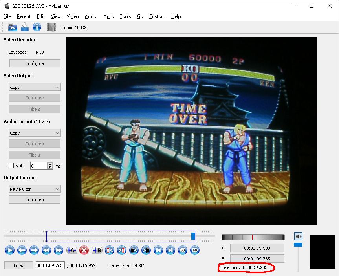The width and height of the screenshot is (339, 276).
Task: Click the Time button
Action: pyautogui.click(x=18, y=265)
